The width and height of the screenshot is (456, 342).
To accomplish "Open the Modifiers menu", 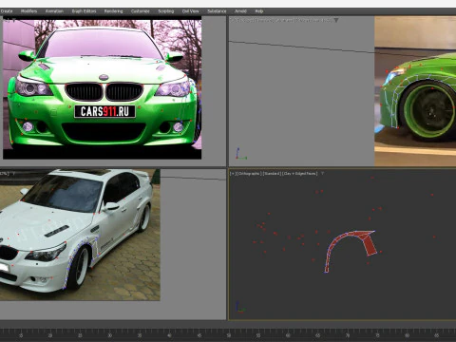I will (28, 11).
